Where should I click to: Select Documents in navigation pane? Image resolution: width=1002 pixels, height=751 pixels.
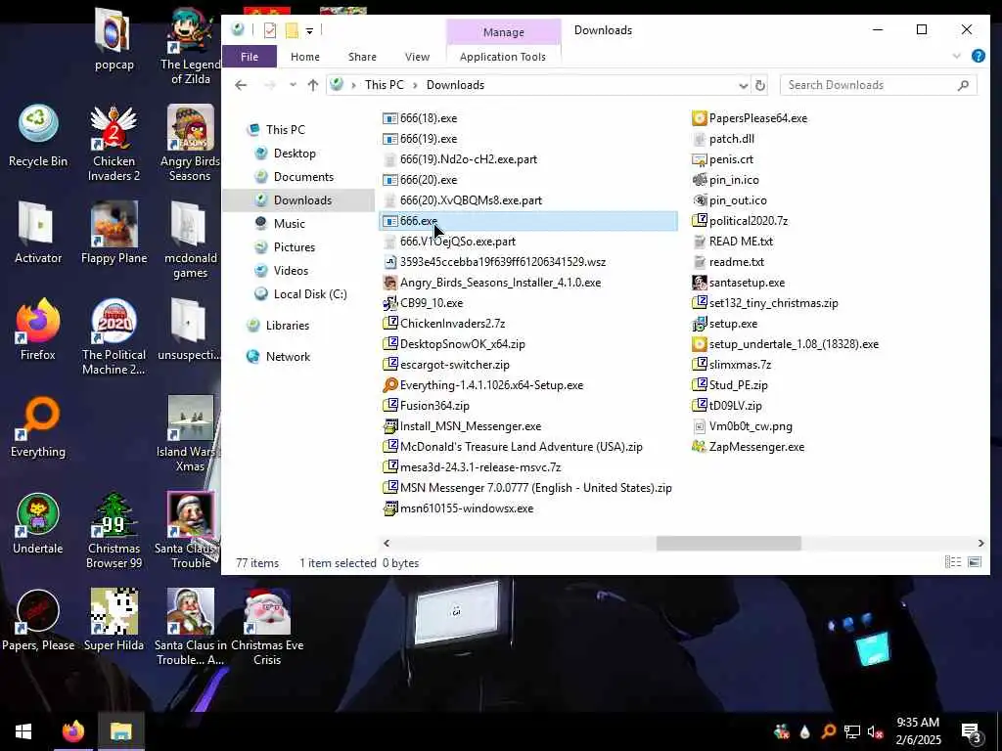[303, 177]
